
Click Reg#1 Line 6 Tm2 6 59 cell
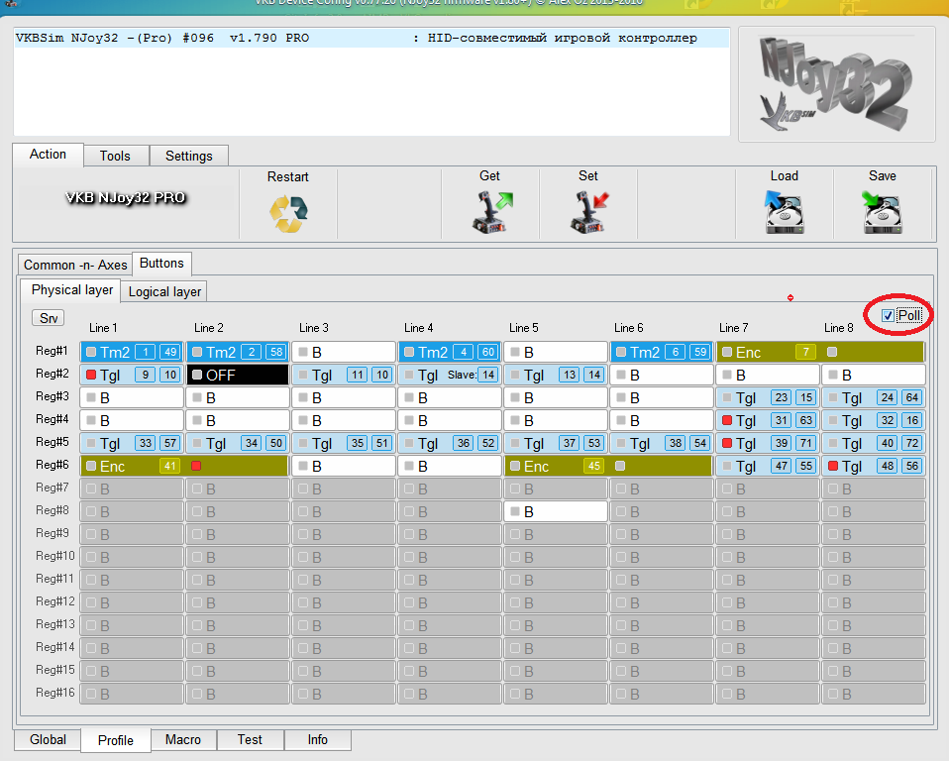[662, 352]
